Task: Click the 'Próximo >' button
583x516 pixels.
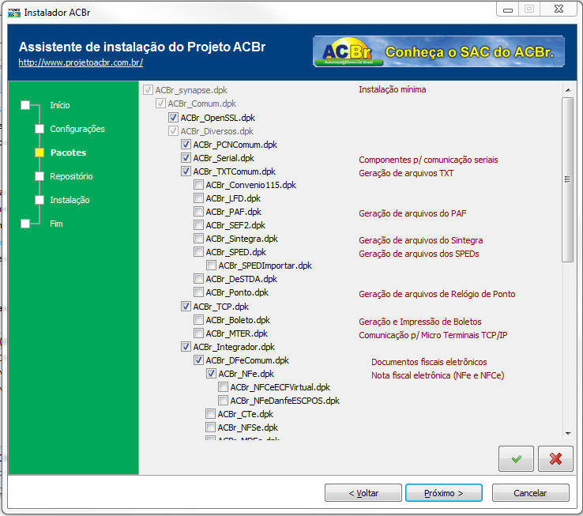Action: [444, 493]
